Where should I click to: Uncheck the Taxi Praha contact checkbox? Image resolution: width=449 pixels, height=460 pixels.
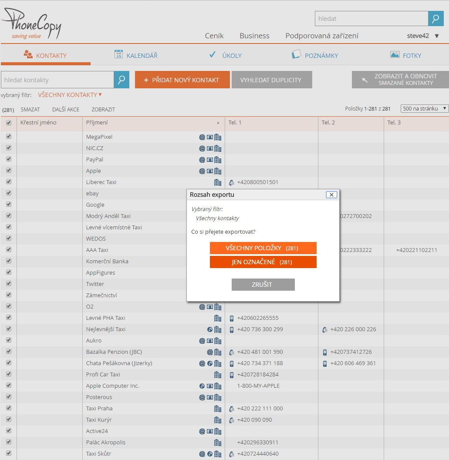tap(9, 408)
